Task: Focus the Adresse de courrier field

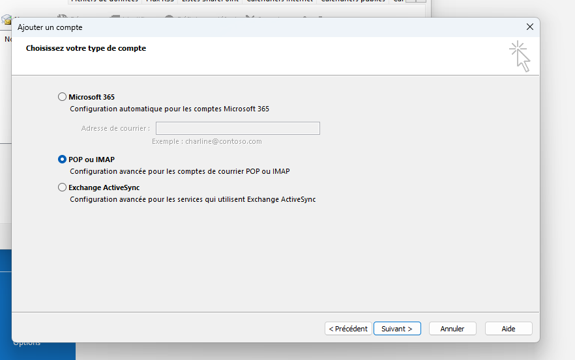Action: tap(237, 128)
